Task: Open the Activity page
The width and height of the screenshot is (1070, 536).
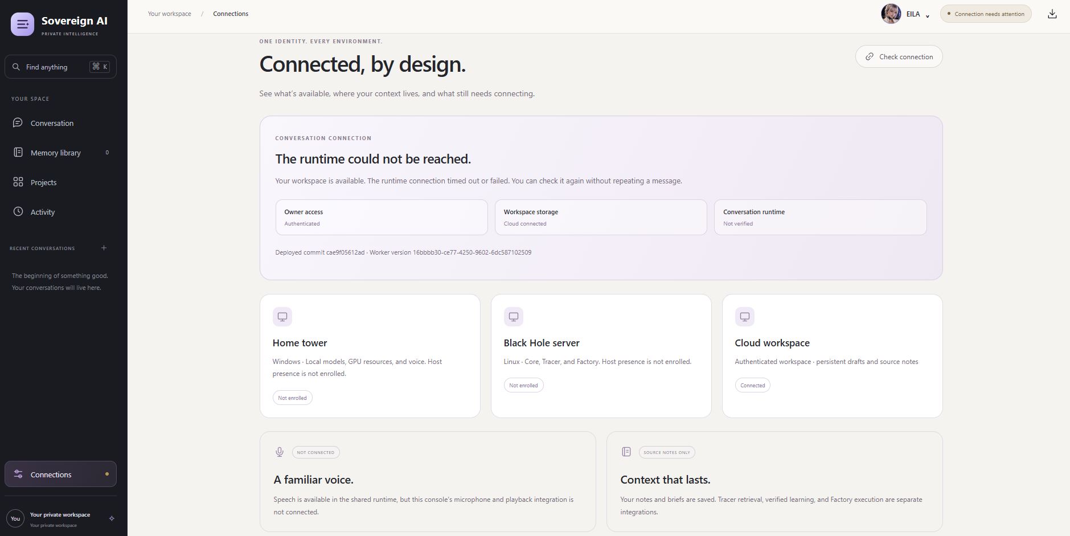Action: (x=60, y=212)
